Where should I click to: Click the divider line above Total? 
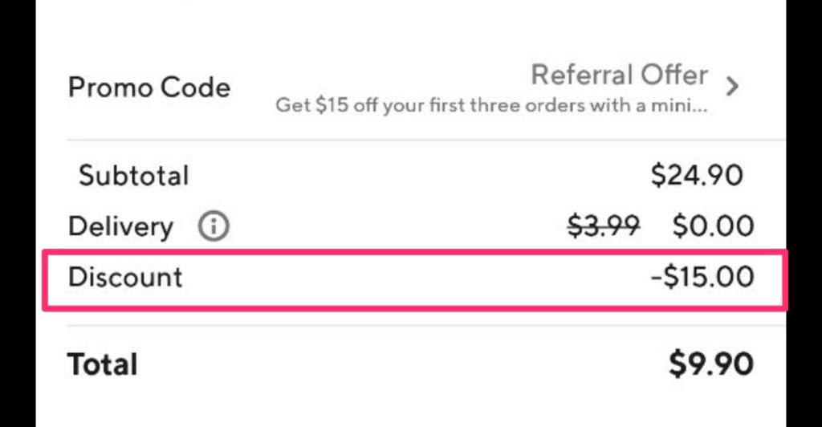[426, 326]
